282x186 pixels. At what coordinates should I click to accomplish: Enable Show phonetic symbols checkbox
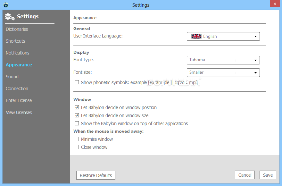pos(77,82)
